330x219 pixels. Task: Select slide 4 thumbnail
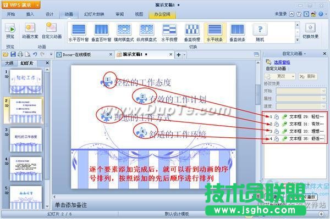(26, 169)
